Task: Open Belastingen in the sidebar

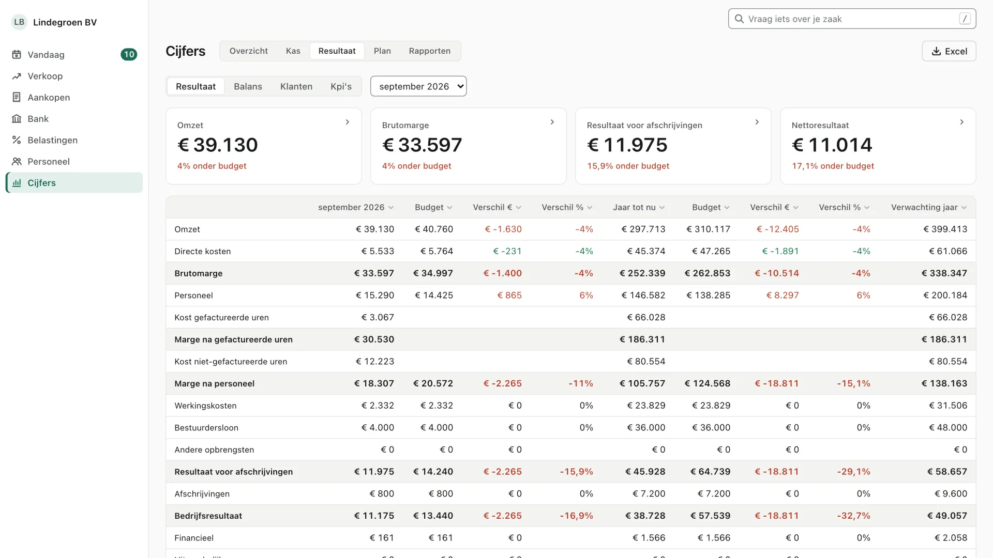Action: coord(74,140)
